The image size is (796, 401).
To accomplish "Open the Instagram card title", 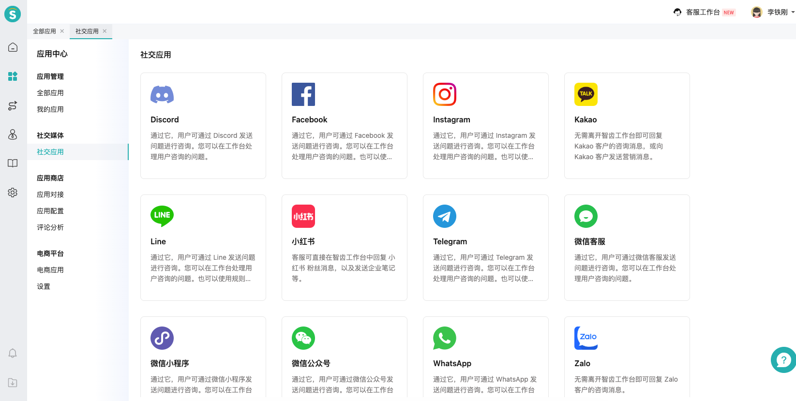I will [x=451, y=119].
